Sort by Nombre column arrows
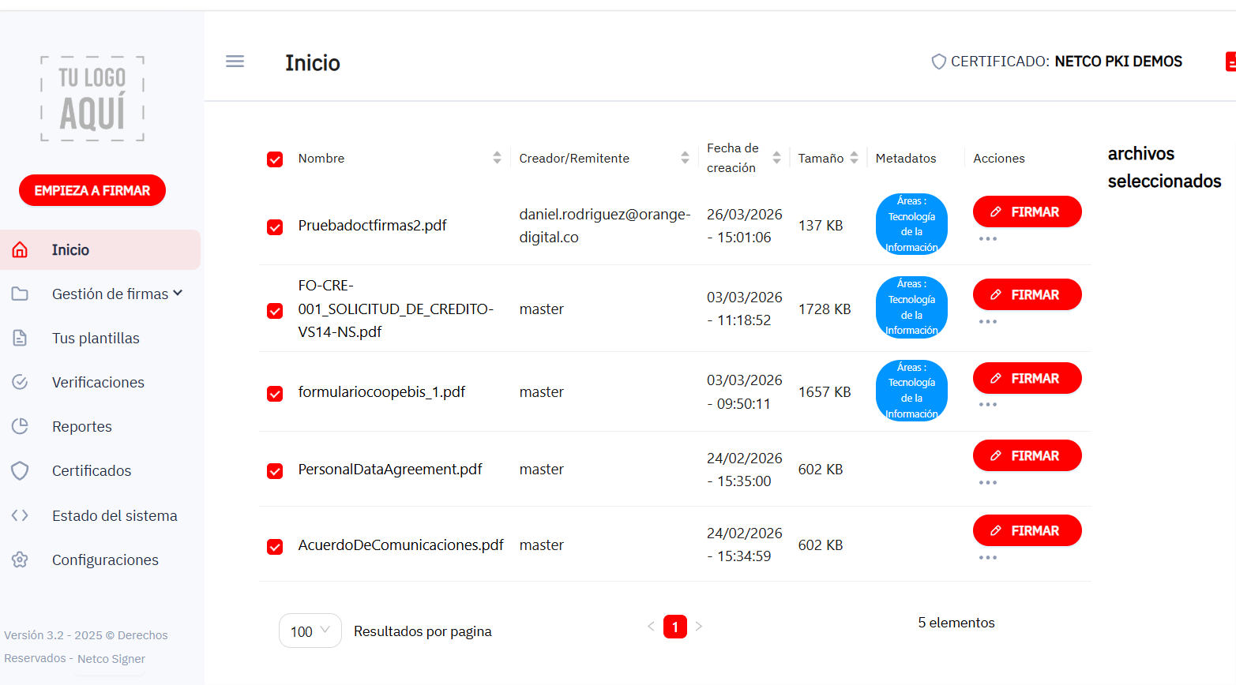 pyautogui.click(x=497, y=158)
